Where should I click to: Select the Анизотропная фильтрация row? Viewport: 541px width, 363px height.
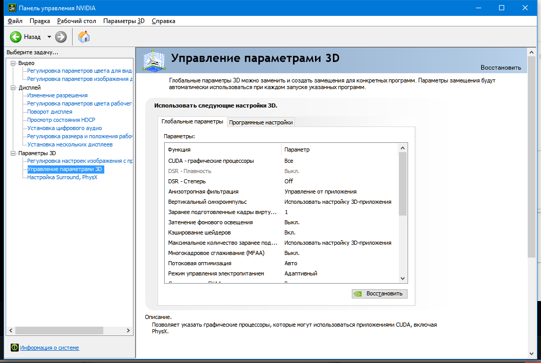coord(281,191)
